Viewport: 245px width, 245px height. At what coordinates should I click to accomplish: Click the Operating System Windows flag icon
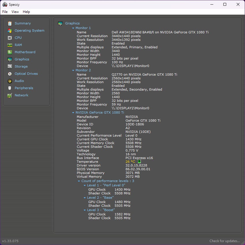tap(10, 30)
